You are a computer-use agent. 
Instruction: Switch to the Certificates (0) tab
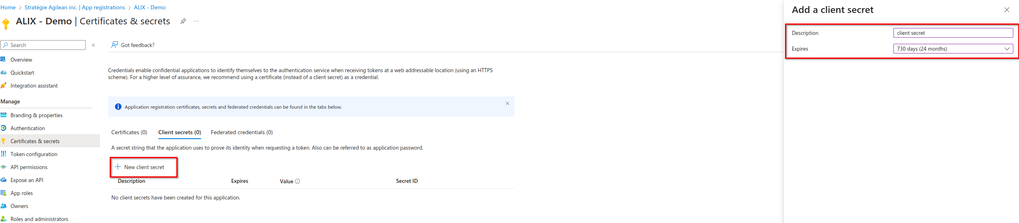click(x=129, y=132)
